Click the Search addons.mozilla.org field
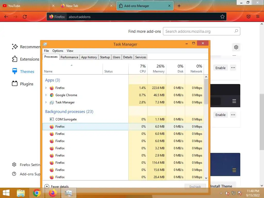 [201, 31]
